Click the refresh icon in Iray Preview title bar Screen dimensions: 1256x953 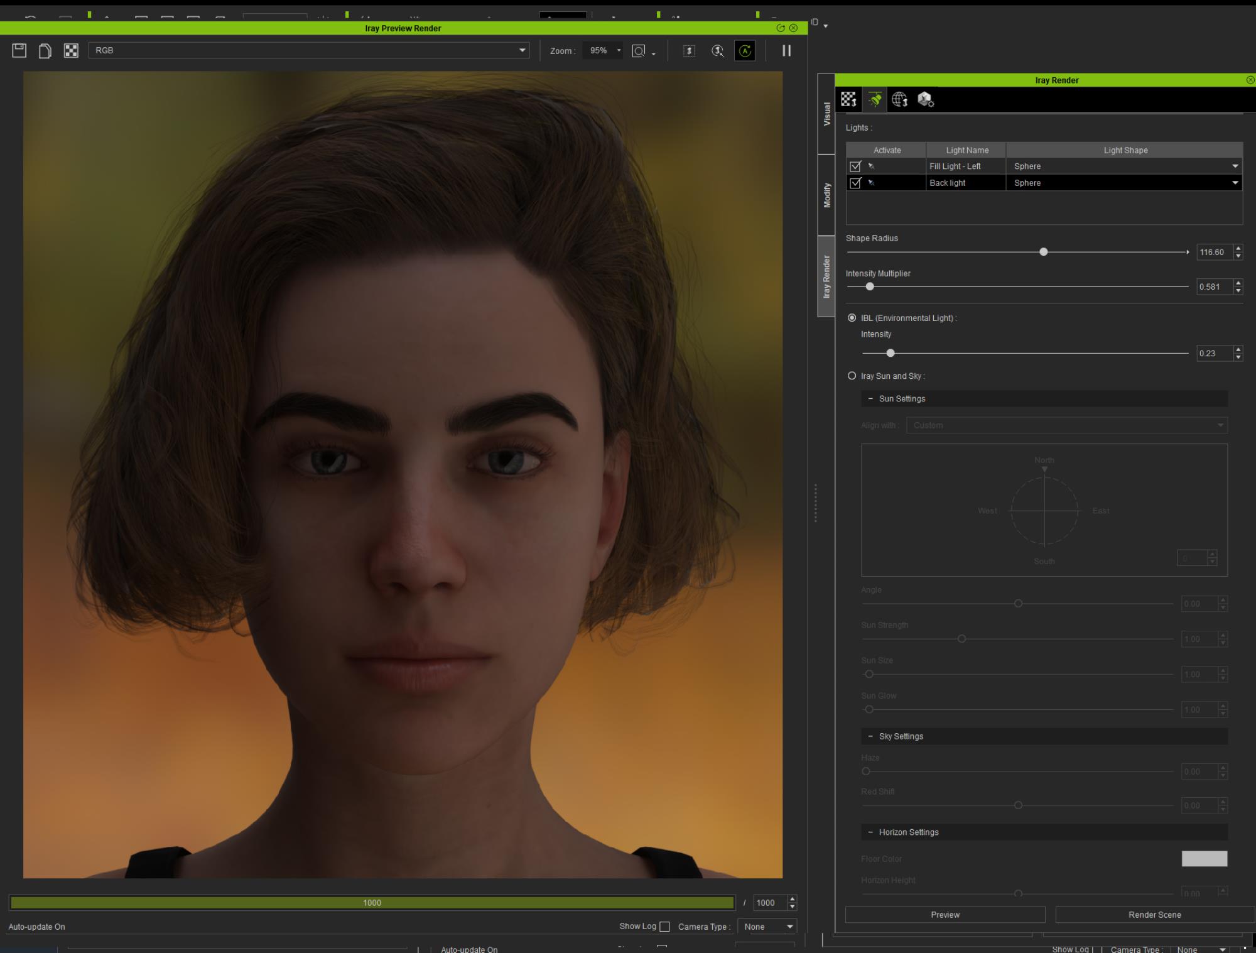(781, 28)
